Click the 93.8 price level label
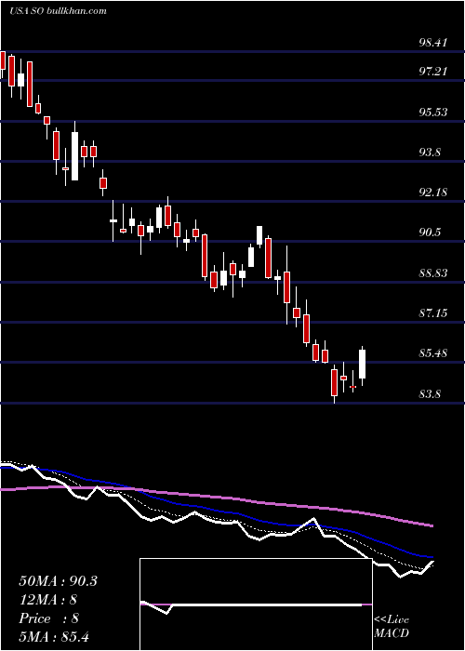 point(430,153)
